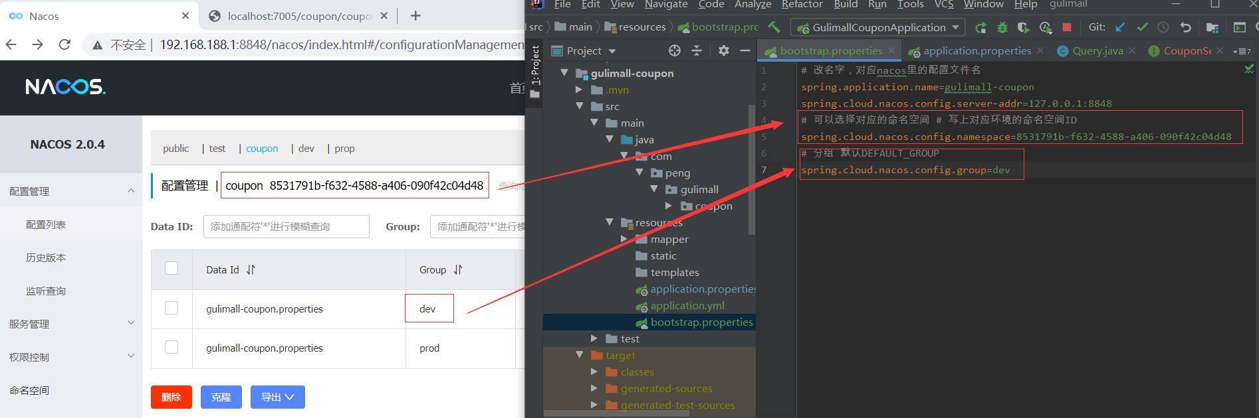Click Git rollback undo arrow

(1185, 27)
